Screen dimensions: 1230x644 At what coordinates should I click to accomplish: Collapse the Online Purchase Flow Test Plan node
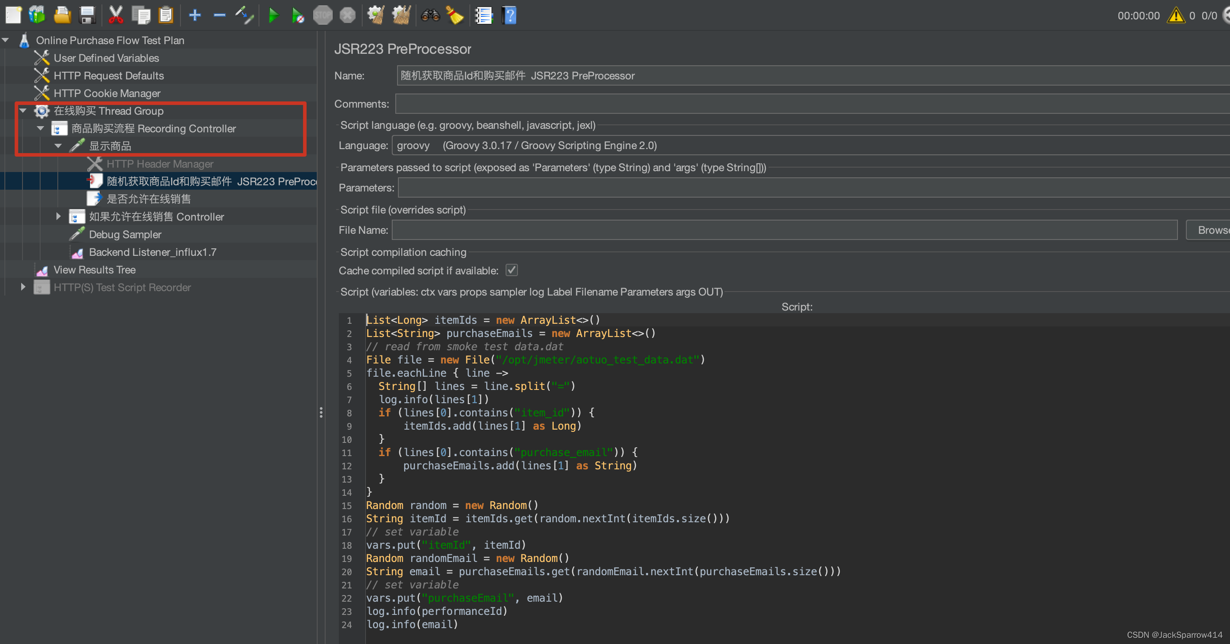click(6, 40)
